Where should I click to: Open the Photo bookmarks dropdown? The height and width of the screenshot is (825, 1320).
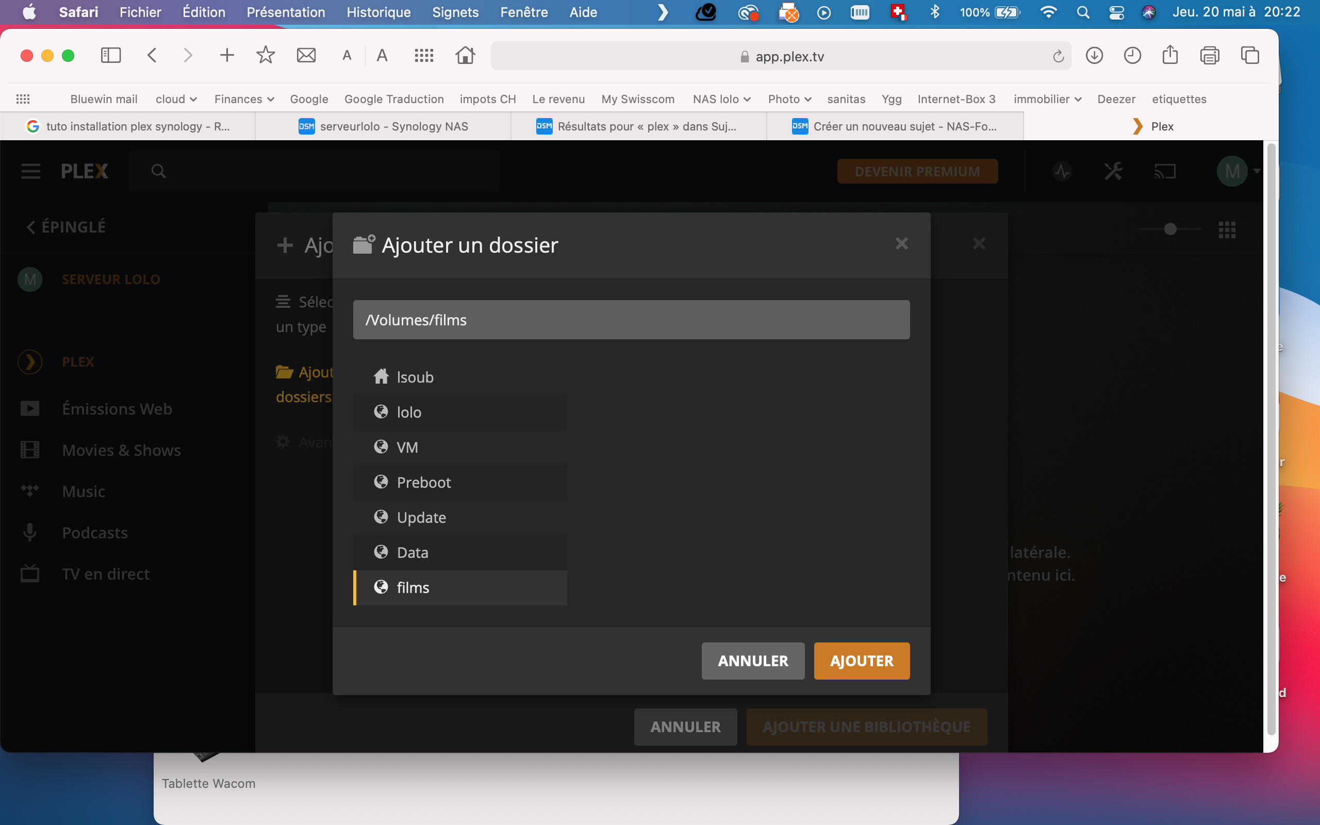(x=789, y=100)
